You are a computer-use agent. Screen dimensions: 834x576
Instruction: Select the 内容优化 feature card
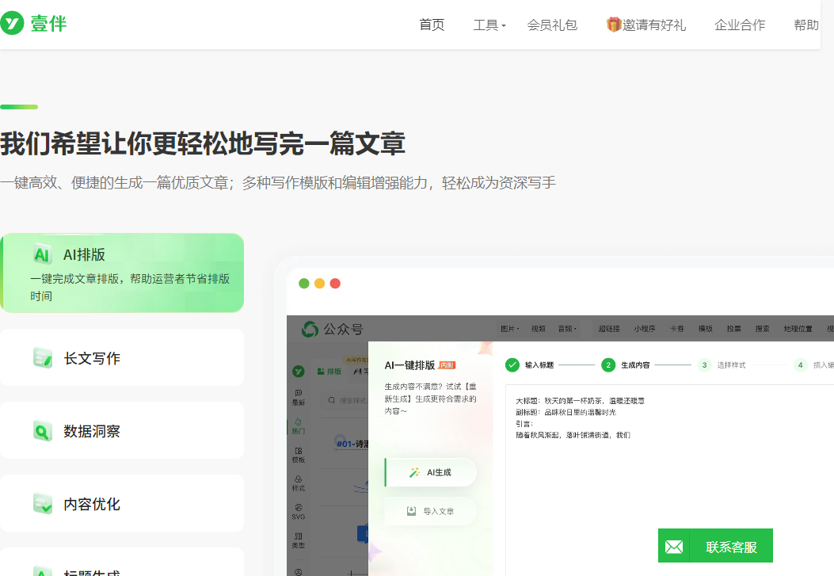[122, 503]
